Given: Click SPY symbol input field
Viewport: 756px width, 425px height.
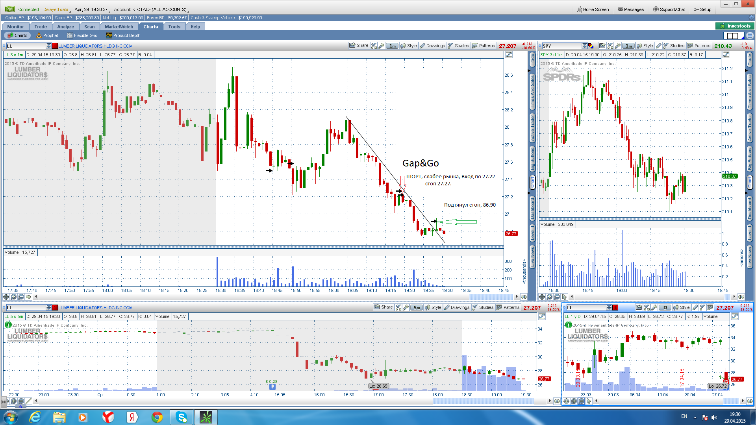Looking at the screenshot, I should (561, 46).
